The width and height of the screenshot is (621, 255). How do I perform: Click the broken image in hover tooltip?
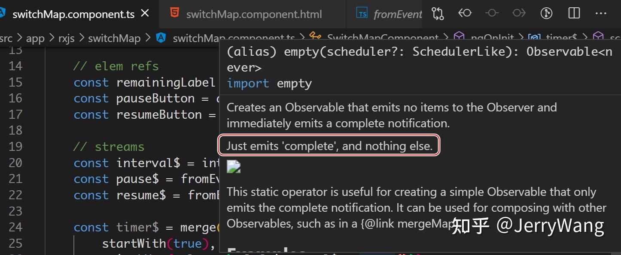[234, 166]
